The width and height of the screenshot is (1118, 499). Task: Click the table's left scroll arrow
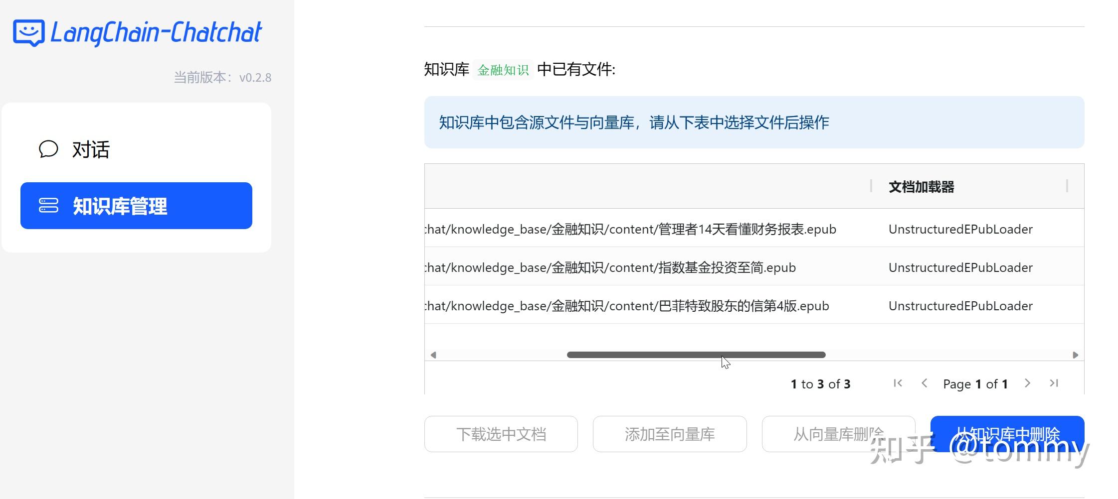click(433, 355)
